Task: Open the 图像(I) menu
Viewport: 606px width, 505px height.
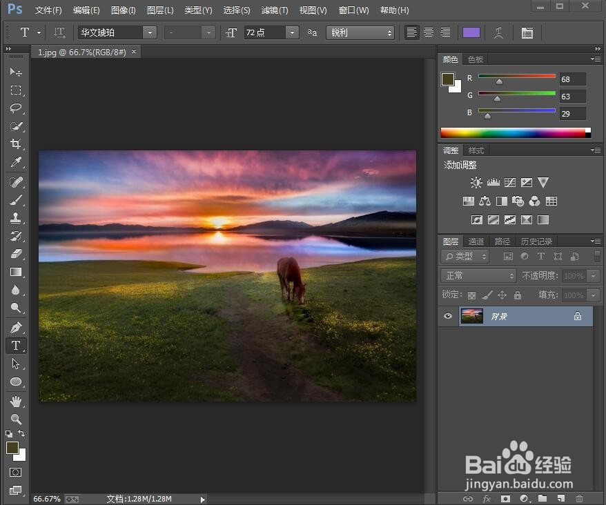Action: click(124, 10)
